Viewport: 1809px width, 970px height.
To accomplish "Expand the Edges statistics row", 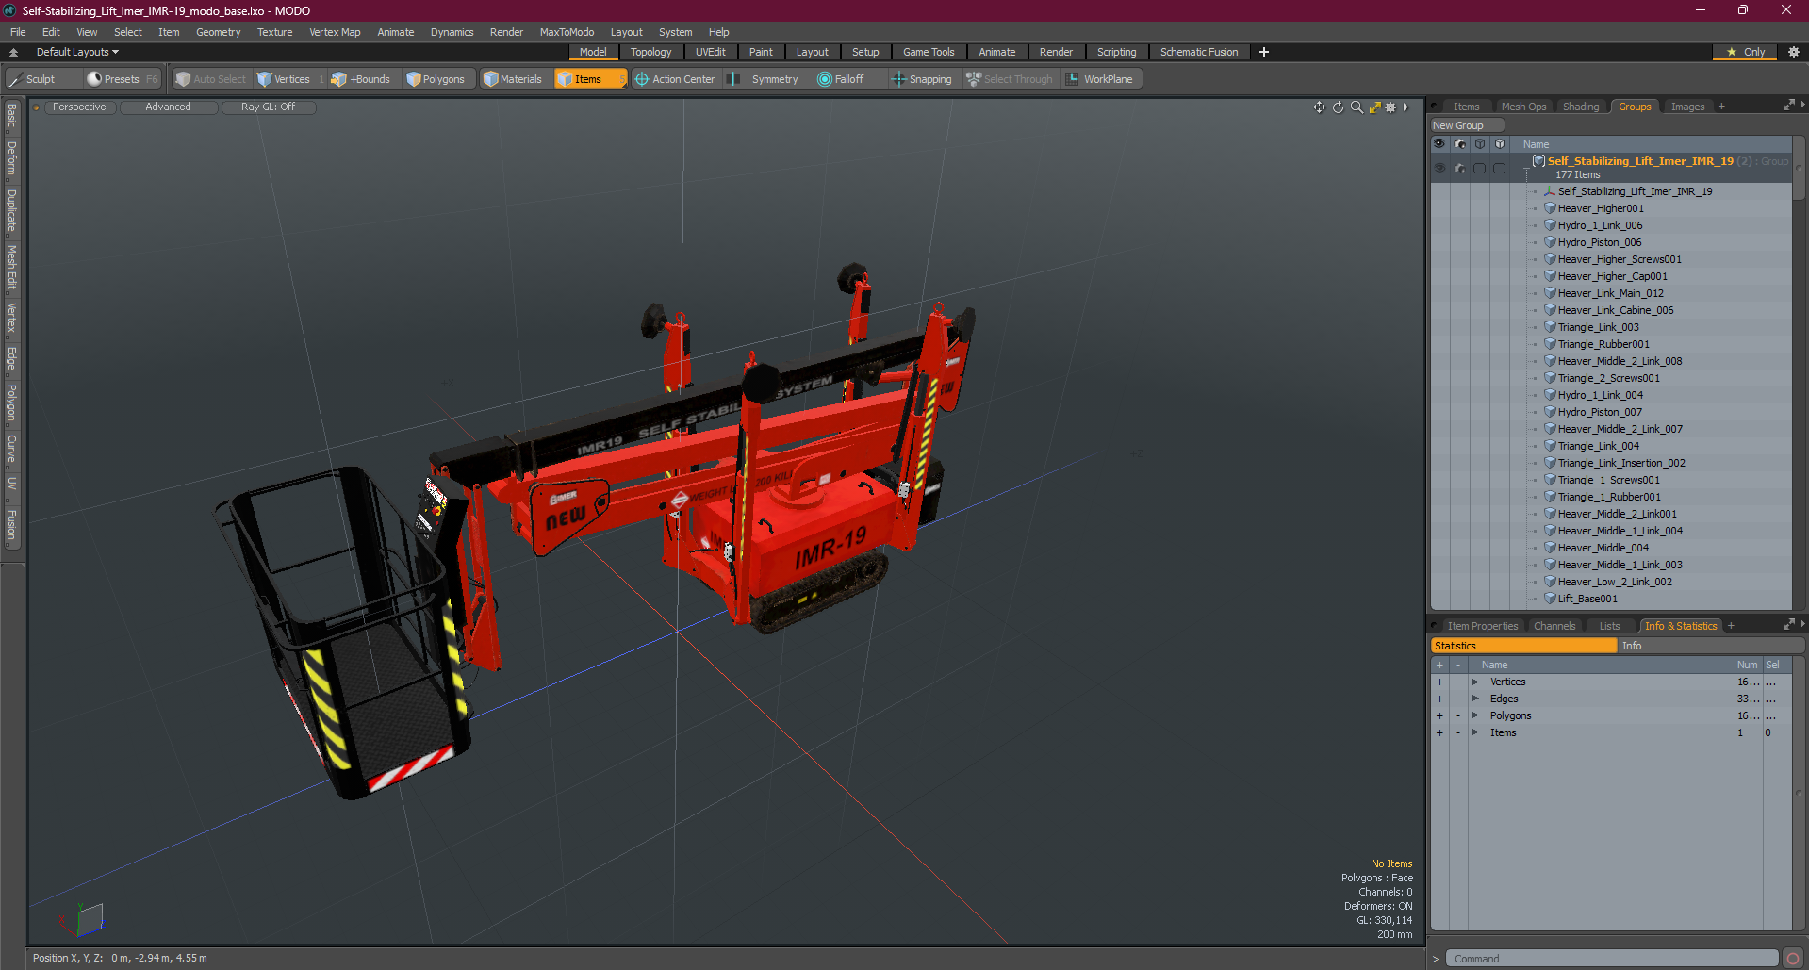I will [1475, 699].
